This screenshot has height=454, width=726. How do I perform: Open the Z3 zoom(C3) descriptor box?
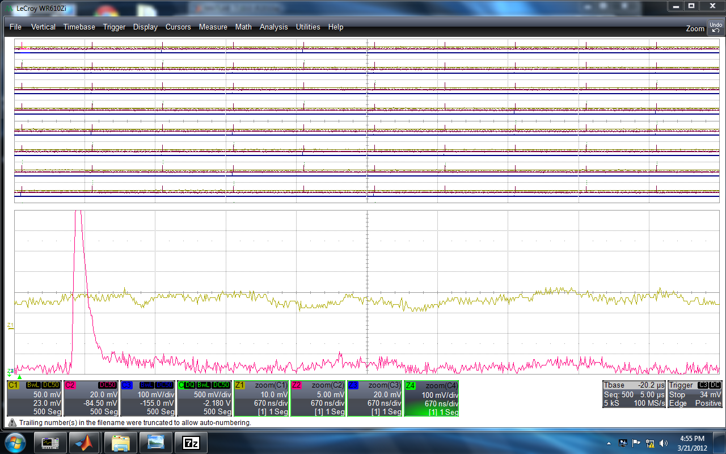[x=374, y=398]
